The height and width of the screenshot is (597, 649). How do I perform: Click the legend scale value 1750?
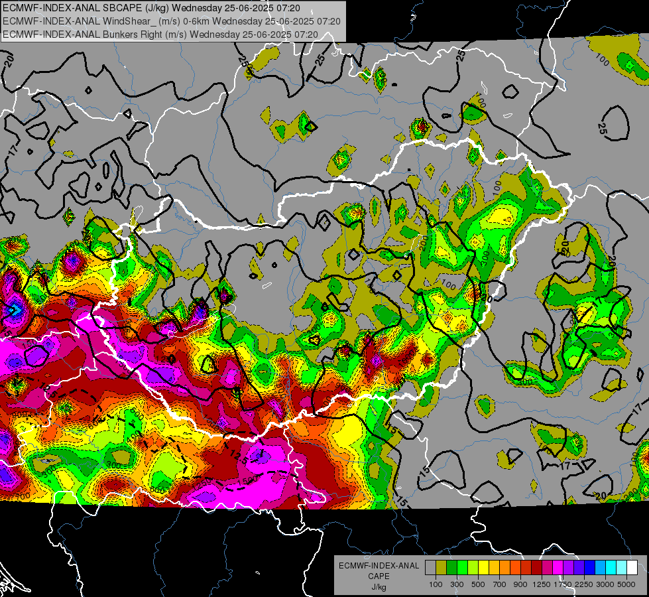563,584
